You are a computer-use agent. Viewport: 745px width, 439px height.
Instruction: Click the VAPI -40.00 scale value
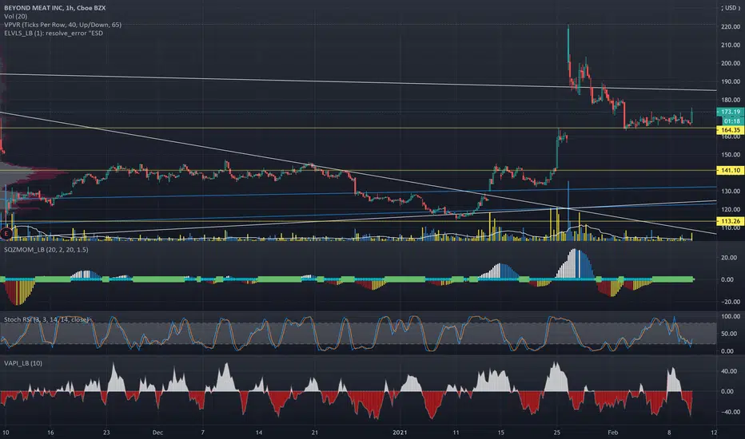(729, 412)
